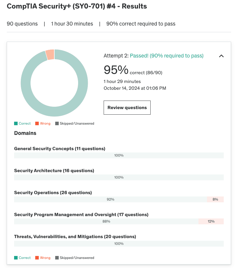This screenshot has height=268, width=239.
Task: Click gray Skipped/Unanswered swatch in top legend
Action: [57, 124]
